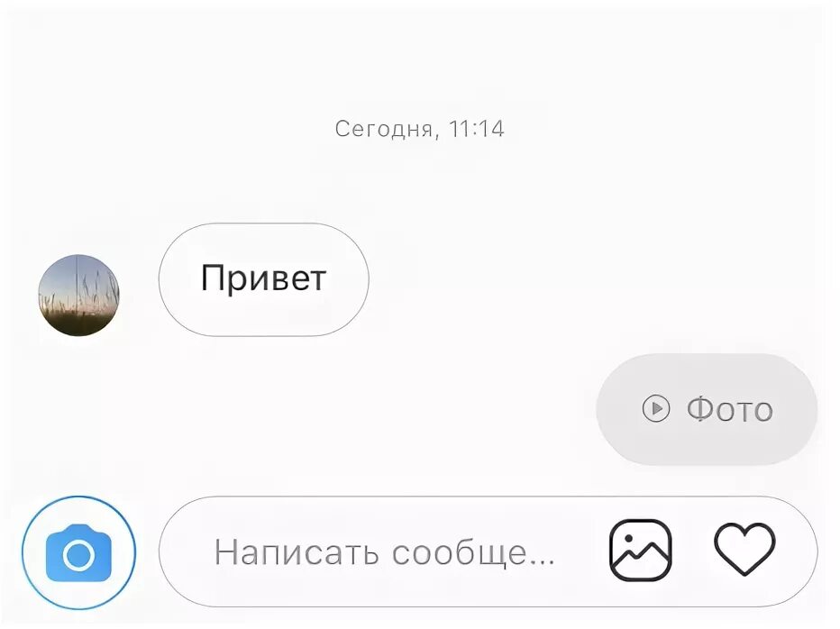Place cursor in message input placeholder
This screenshot has height=629, width=840.
tap(384, 552)
